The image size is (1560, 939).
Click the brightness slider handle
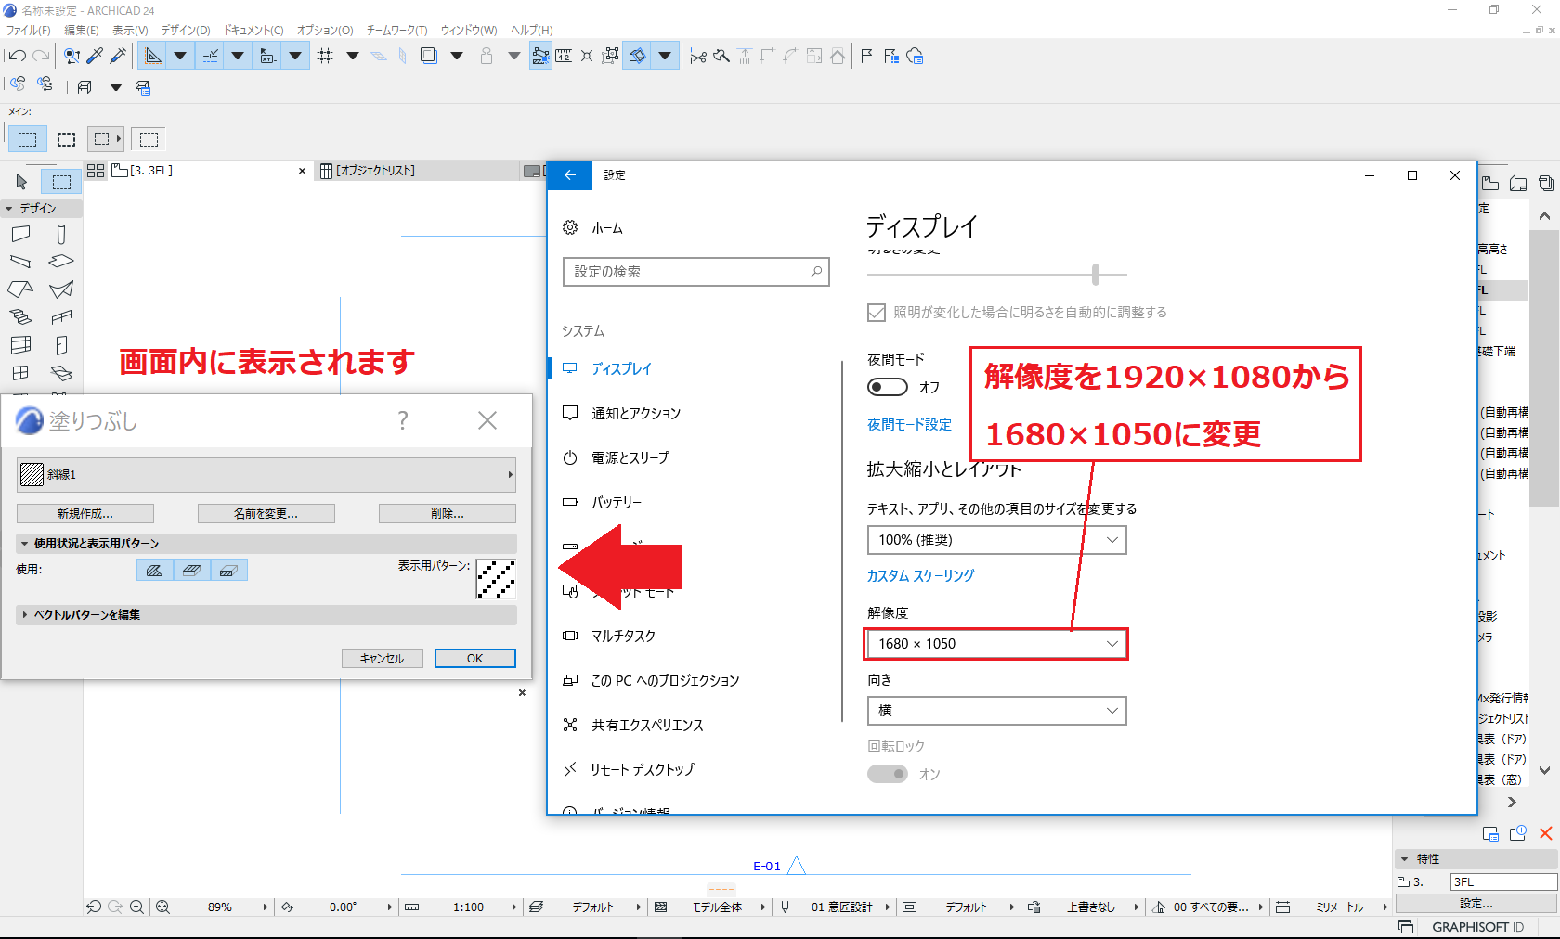pyautogui.click(x=1096, y=275)
